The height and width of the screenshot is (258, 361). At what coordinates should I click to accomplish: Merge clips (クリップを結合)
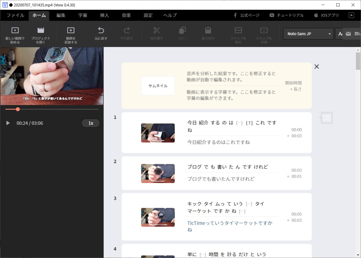[x=238, y=35]
